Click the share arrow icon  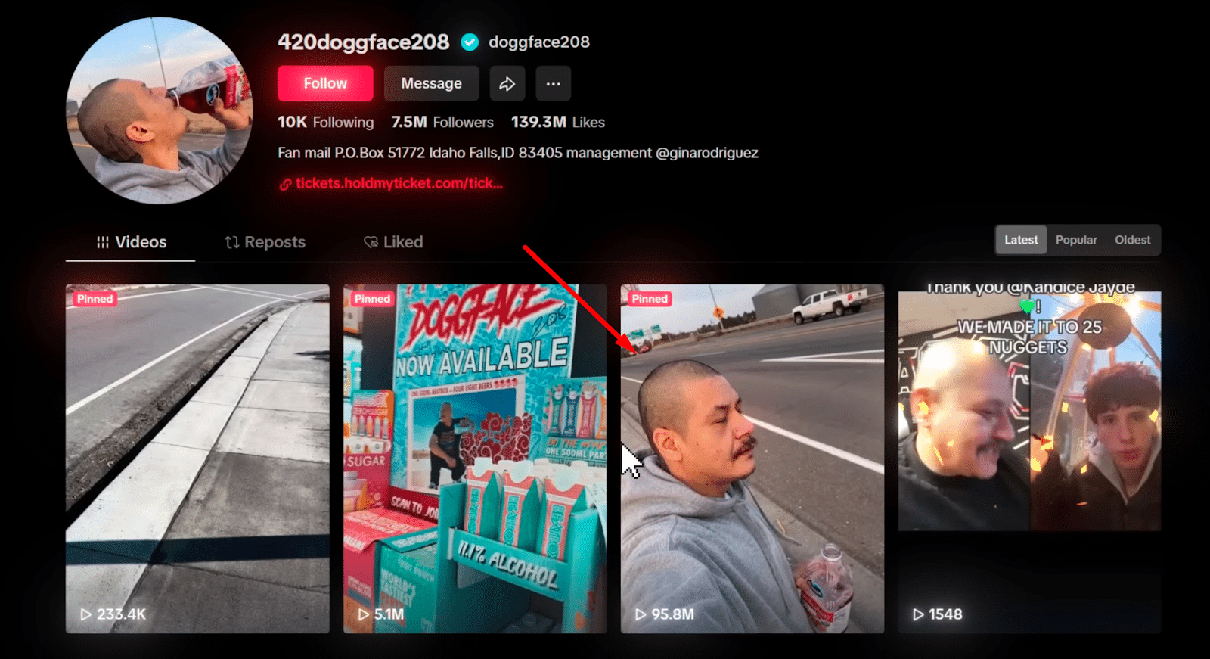[507, 83]
